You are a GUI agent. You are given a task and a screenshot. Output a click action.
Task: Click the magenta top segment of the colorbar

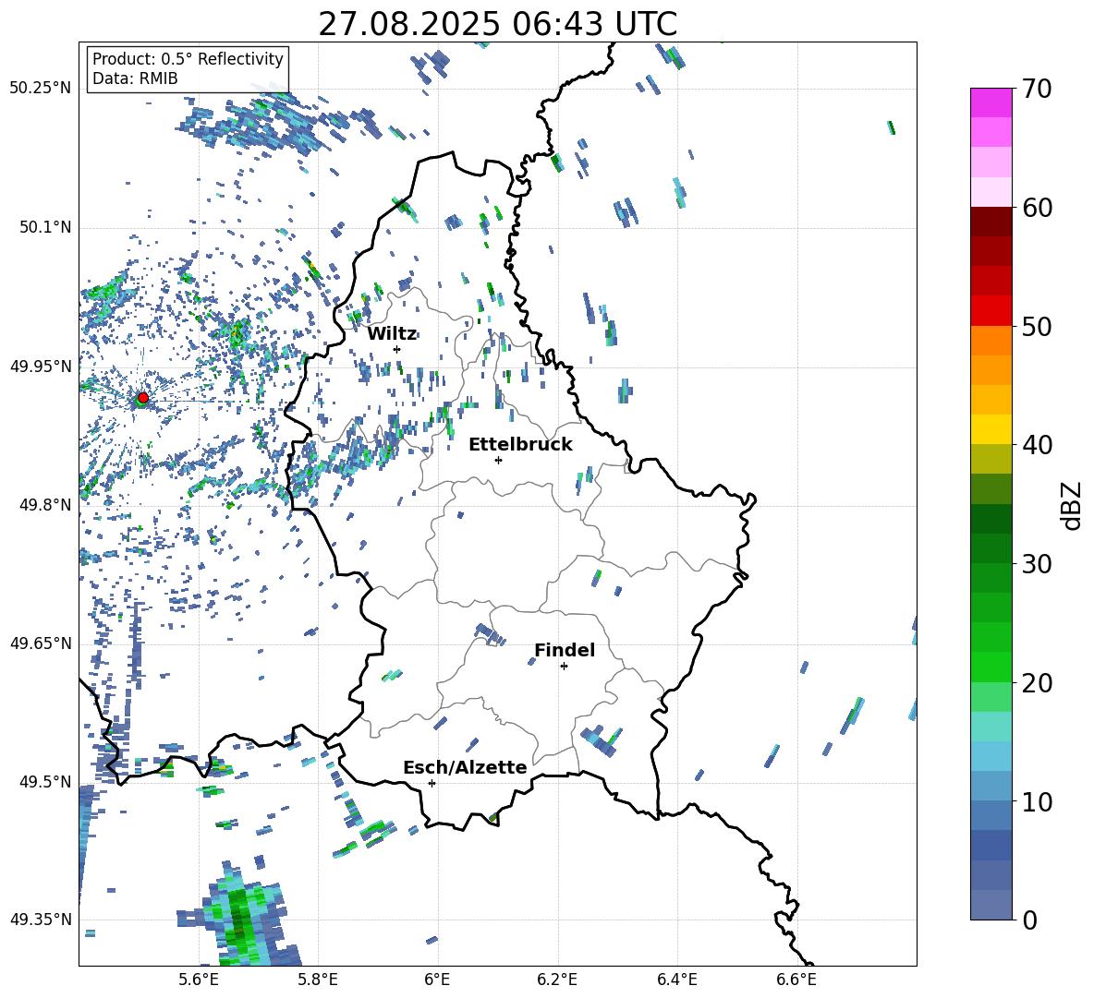991,102
